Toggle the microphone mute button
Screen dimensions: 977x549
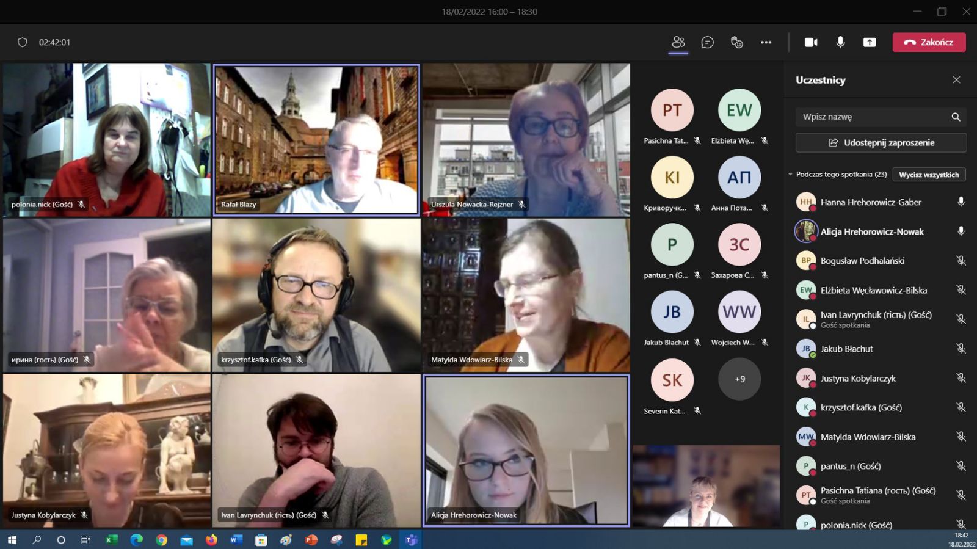[x=840, y=42]
